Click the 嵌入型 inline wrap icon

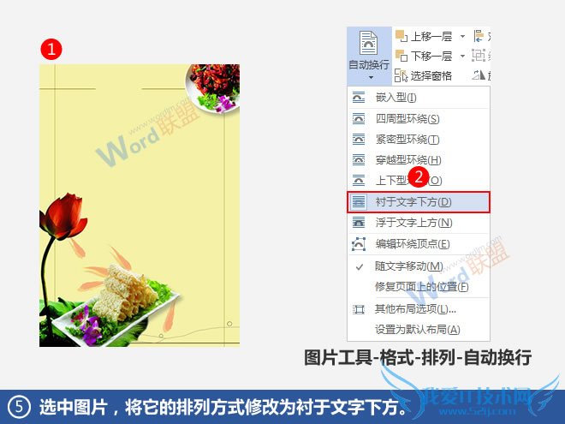[x=359, y=98]
